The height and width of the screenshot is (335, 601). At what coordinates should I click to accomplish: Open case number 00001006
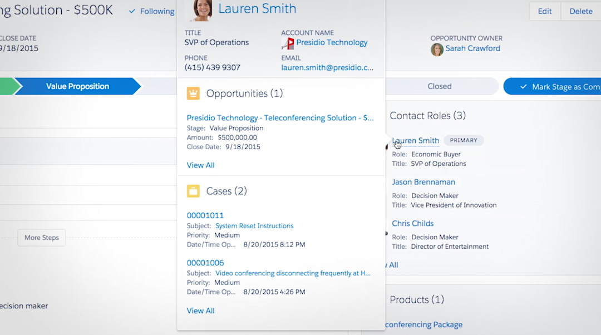(205, 263)
